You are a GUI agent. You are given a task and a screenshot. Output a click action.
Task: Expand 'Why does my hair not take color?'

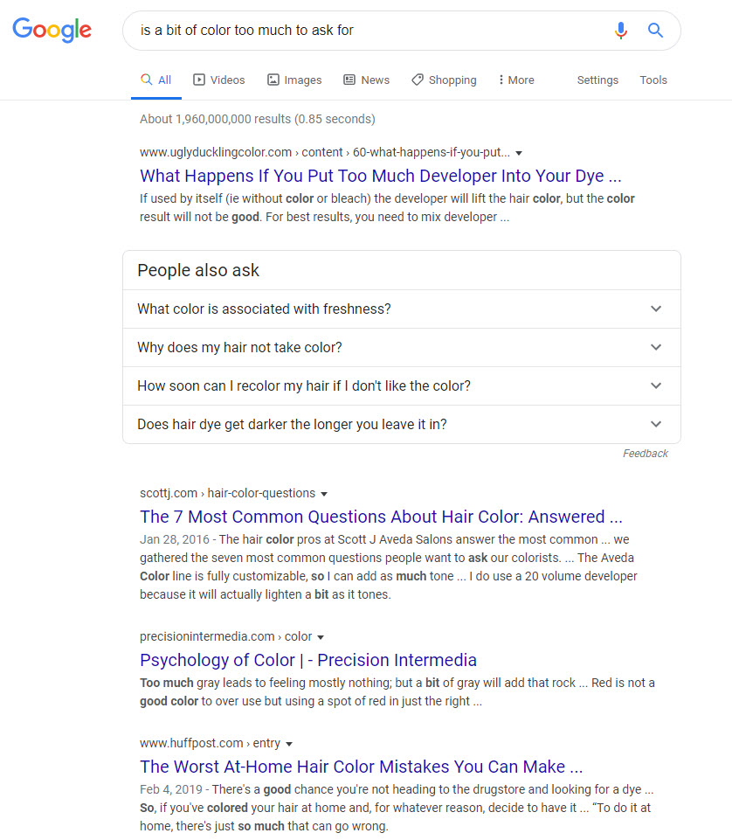401,348
